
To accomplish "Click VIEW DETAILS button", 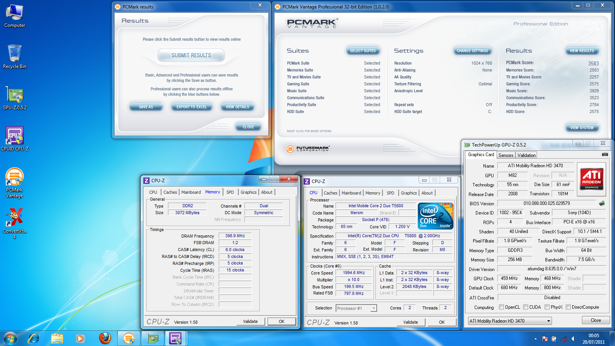I will click(x=238, y=107).
